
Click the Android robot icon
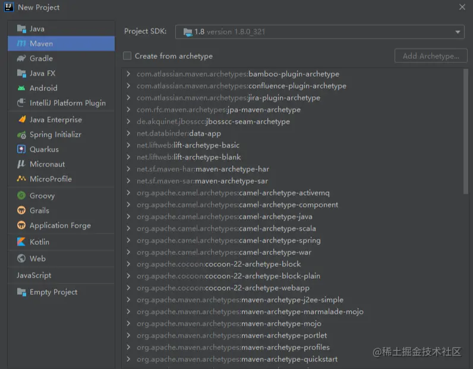[21, 88]
